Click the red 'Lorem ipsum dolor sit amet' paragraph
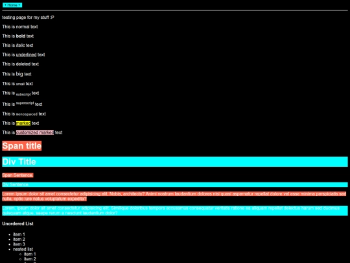The height and width of the screenshot is (263, 350). [x=174, y=196]
